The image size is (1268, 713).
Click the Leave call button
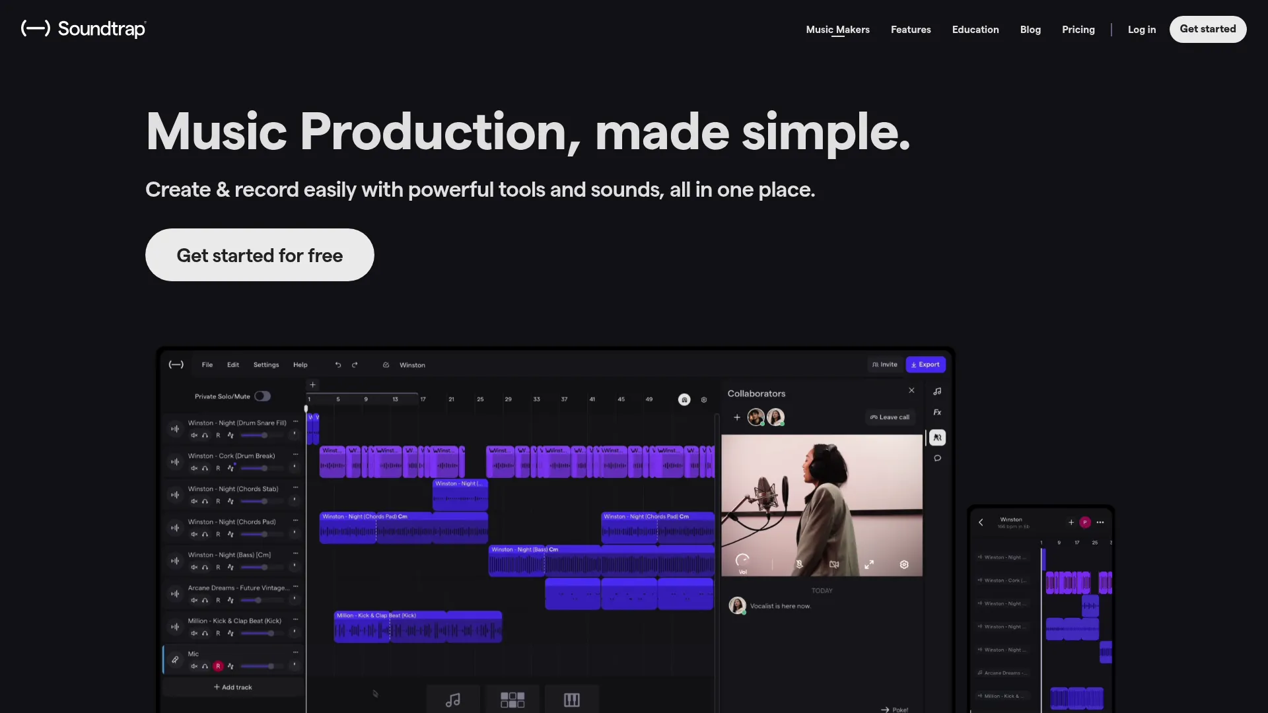coord(890,417)
